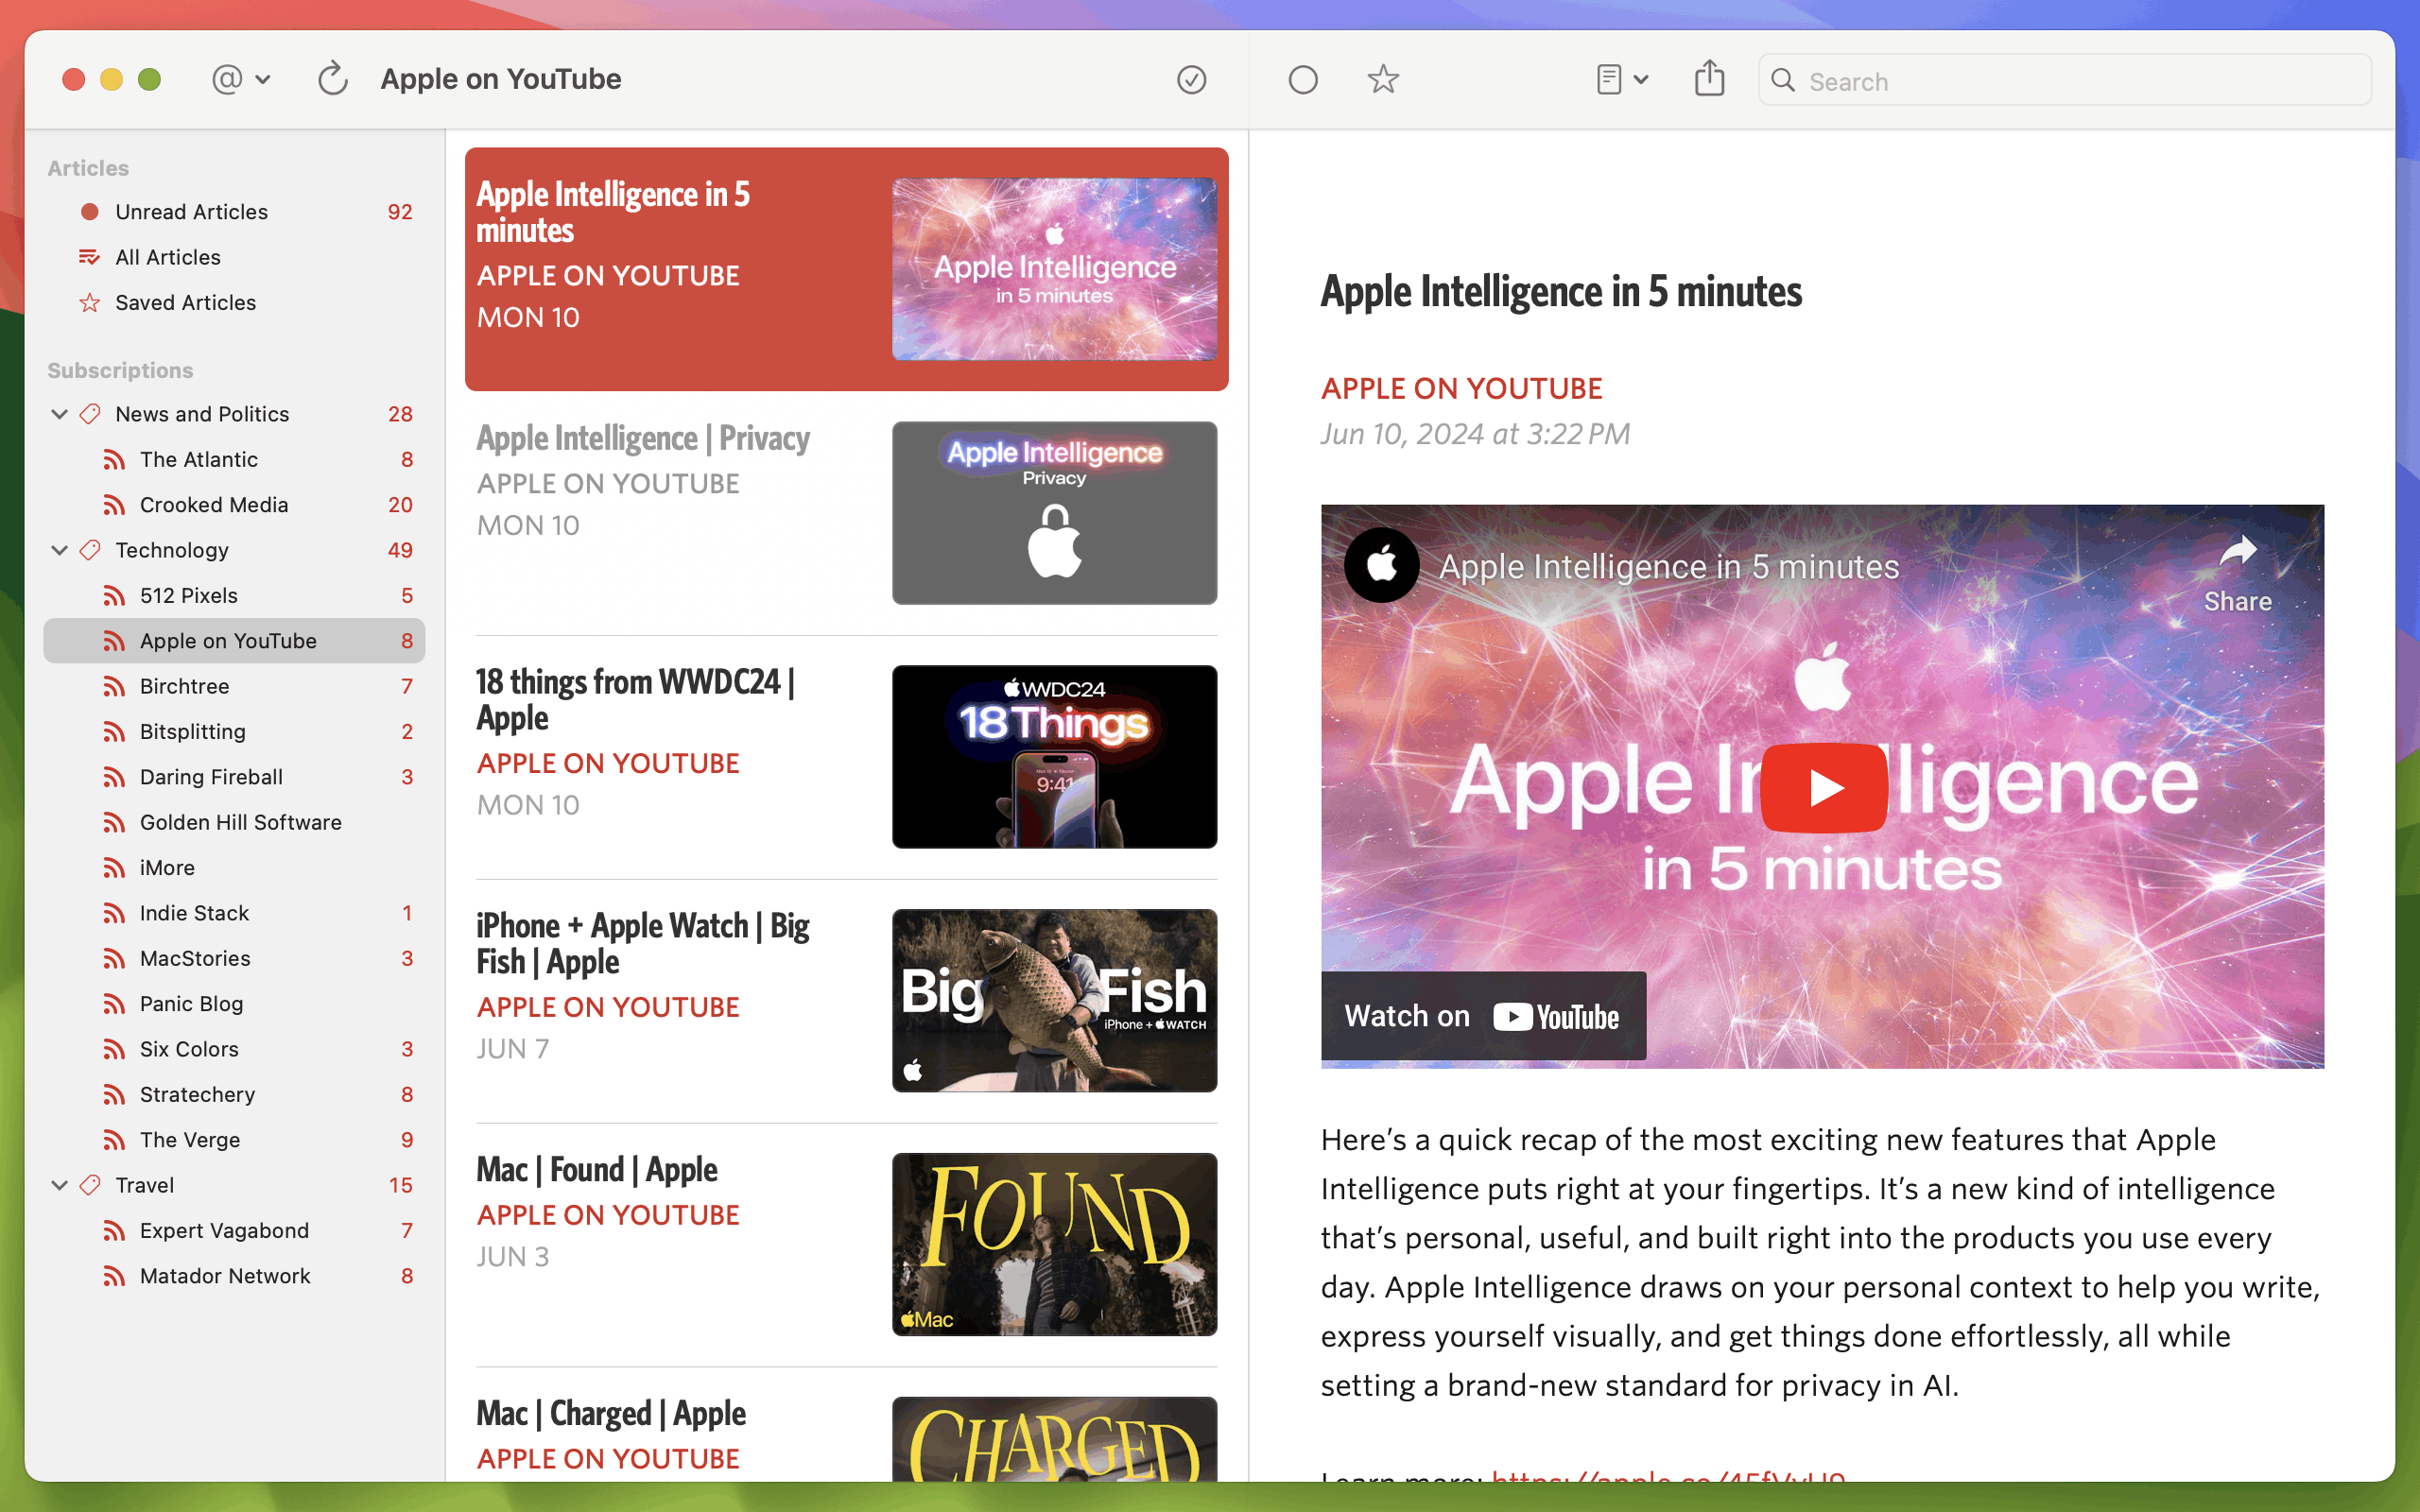Click Watch on YouTube button
Screen dimensions: 2420x1512
point(1483,1016)
